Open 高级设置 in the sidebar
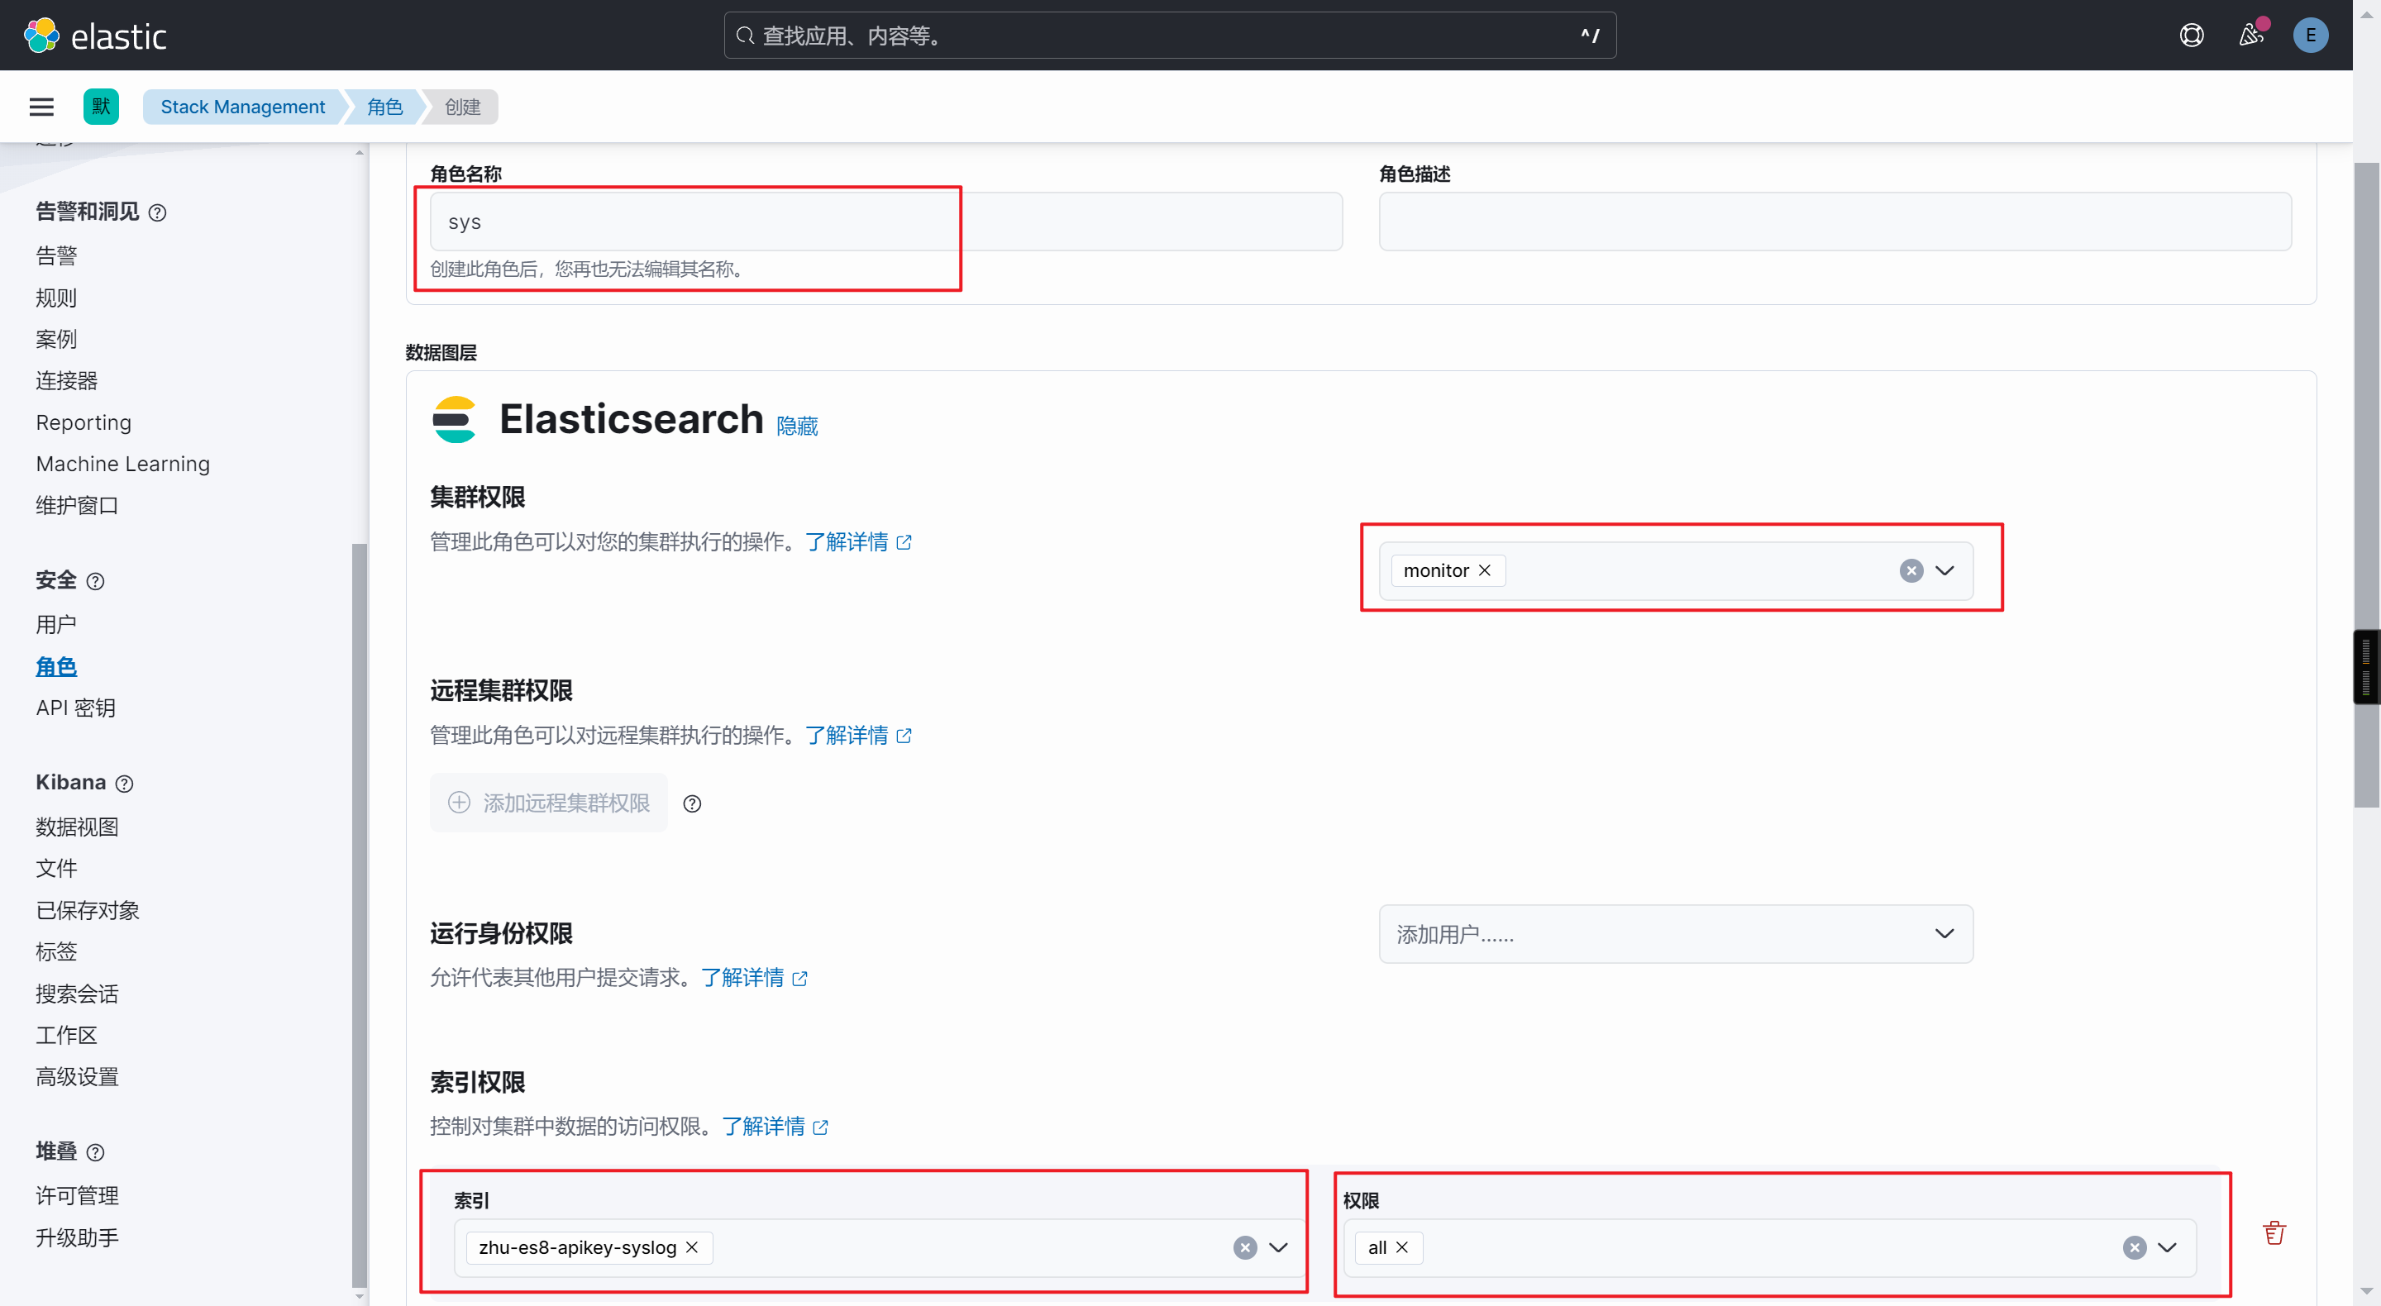 (77, 1077)
